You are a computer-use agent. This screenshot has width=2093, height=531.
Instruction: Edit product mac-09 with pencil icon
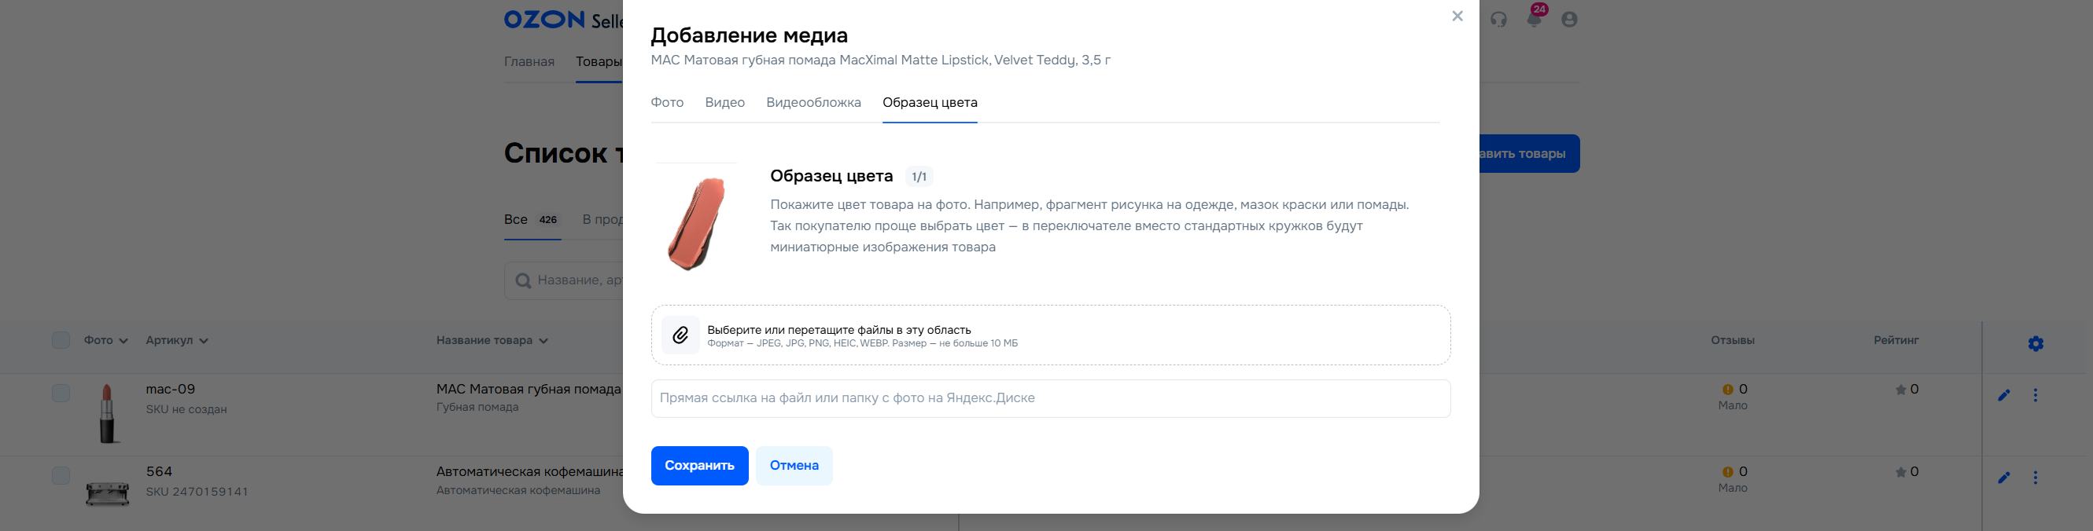[x=2003, y=395]
